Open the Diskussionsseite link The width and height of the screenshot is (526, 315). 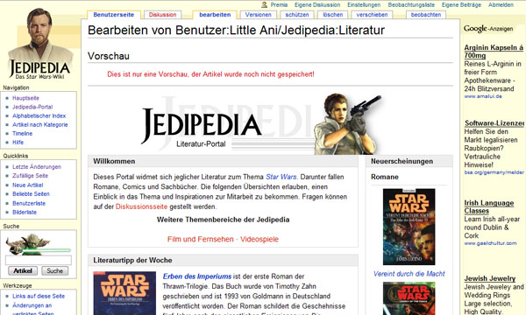(141, 206)
